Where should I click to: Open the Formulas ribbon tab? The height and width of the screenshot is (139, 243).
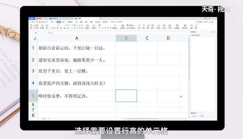[x=76, y=22]
